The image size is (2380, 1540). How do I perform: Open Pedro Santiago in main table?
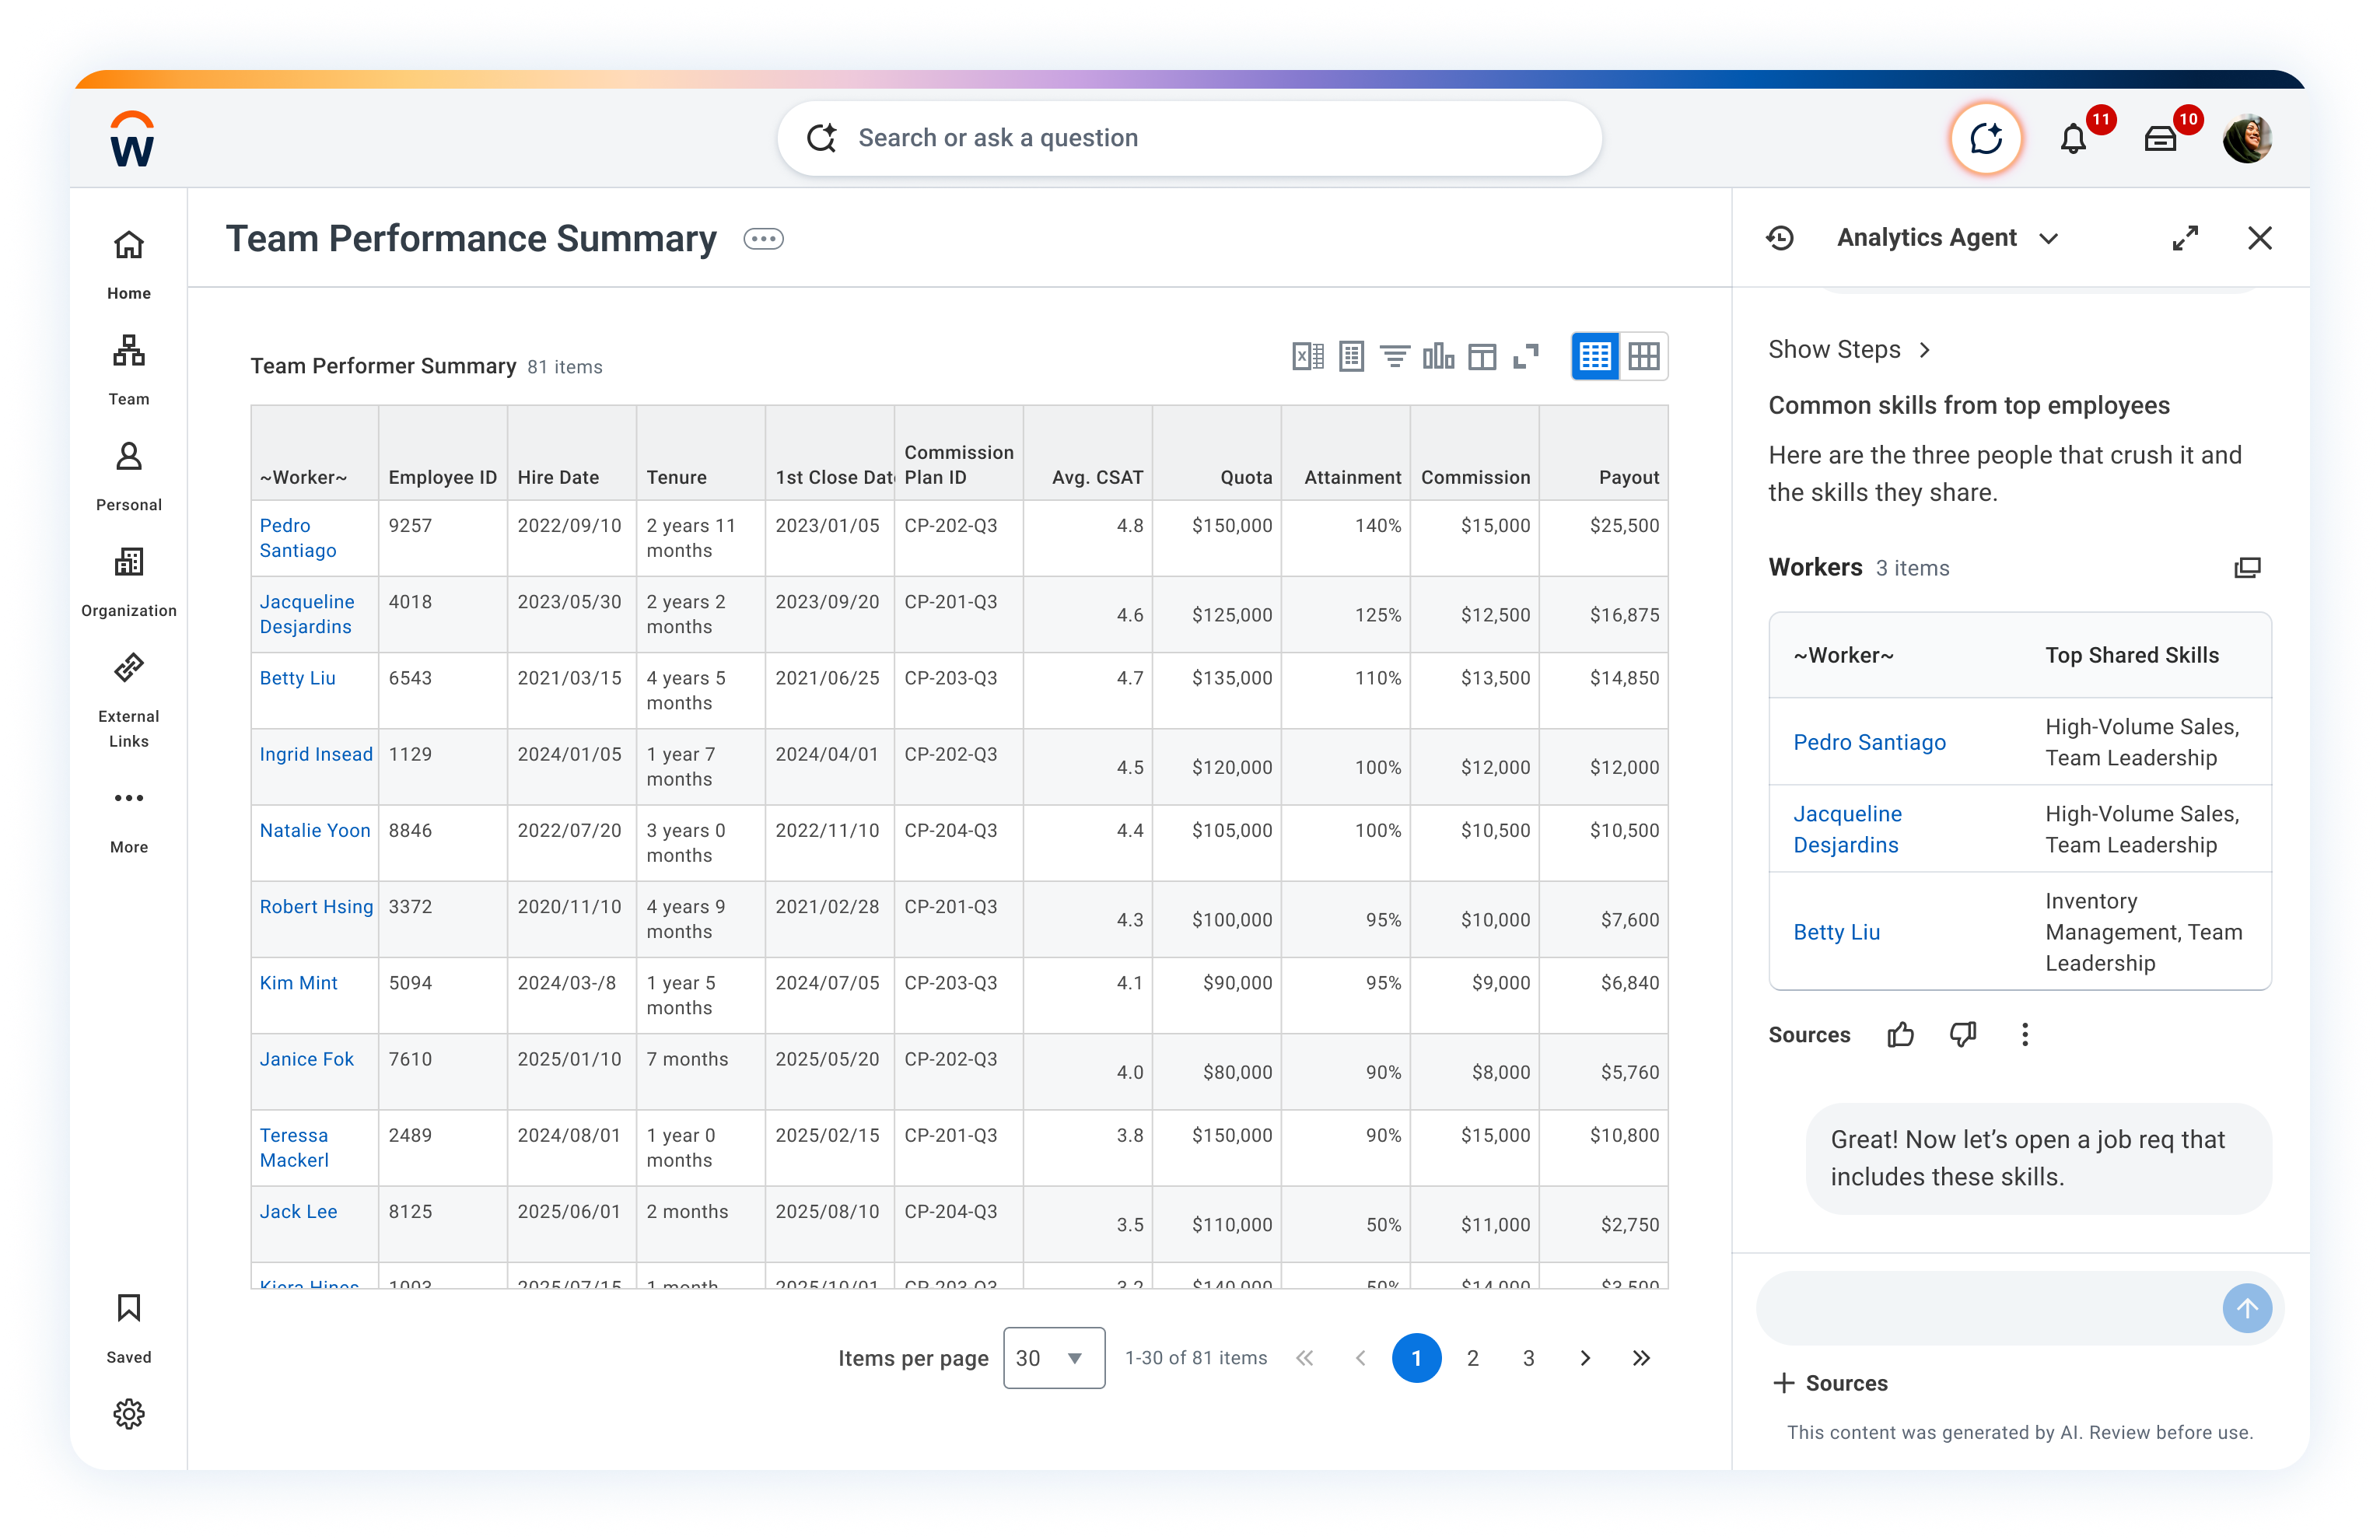(x=298, y=538)
